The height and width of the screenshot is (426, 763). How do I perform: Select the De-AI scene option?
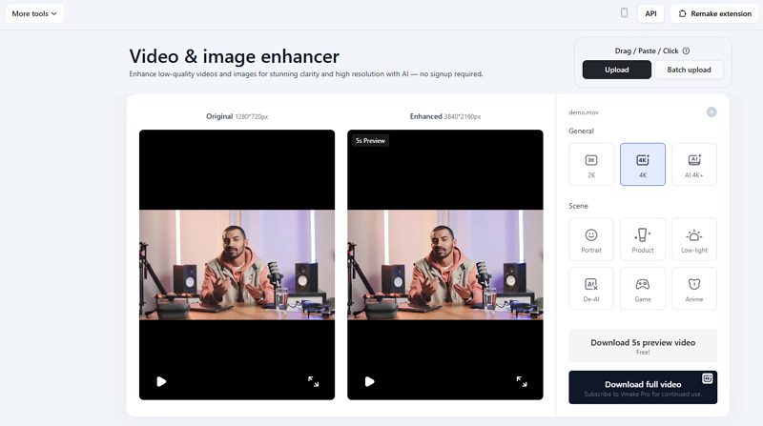pyautogui.click(x=590, y=289)
